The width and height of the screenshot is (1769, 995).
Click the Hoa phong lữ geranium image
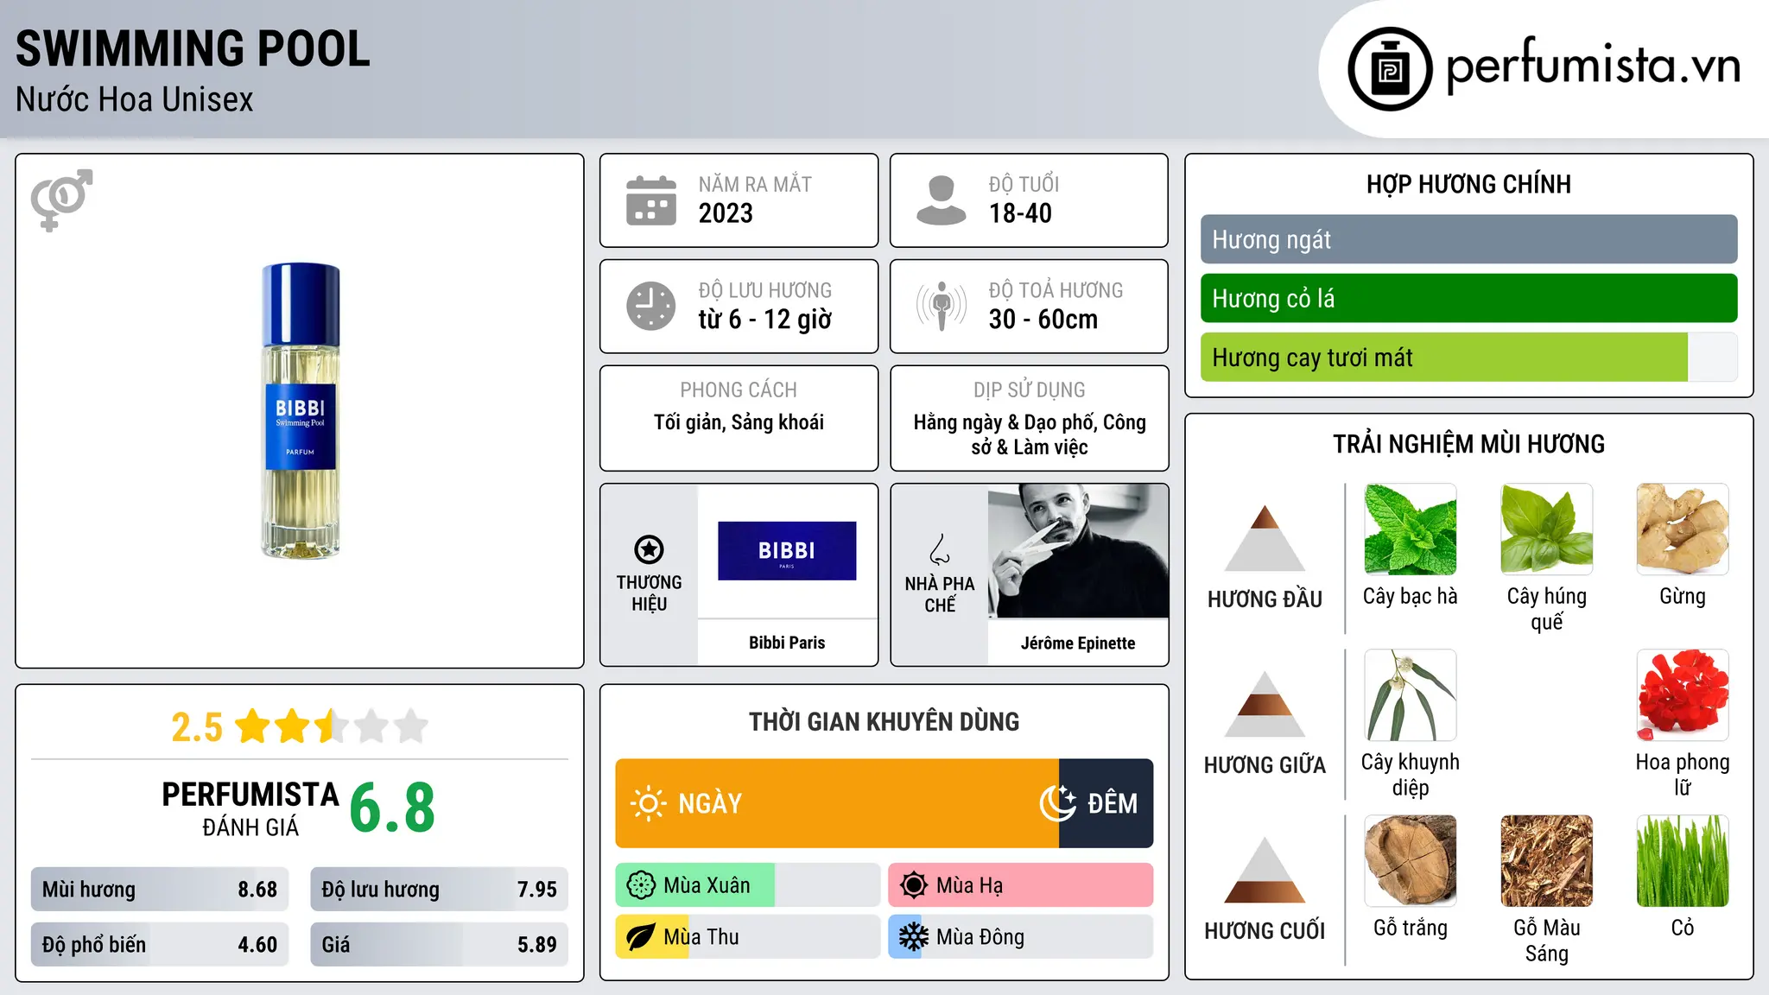(1683, 695)
